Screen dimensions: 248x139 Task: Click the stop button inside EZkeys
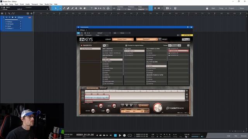(127, 105)
